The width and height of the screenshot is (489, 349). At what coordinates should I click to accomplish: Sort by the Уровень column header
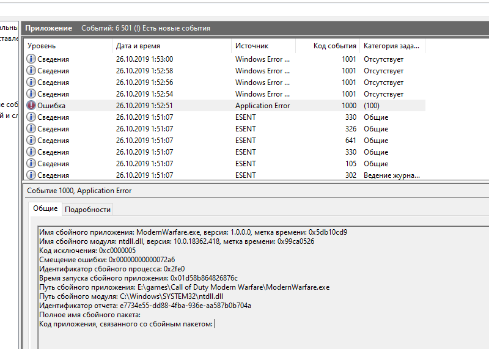[67, 46]
